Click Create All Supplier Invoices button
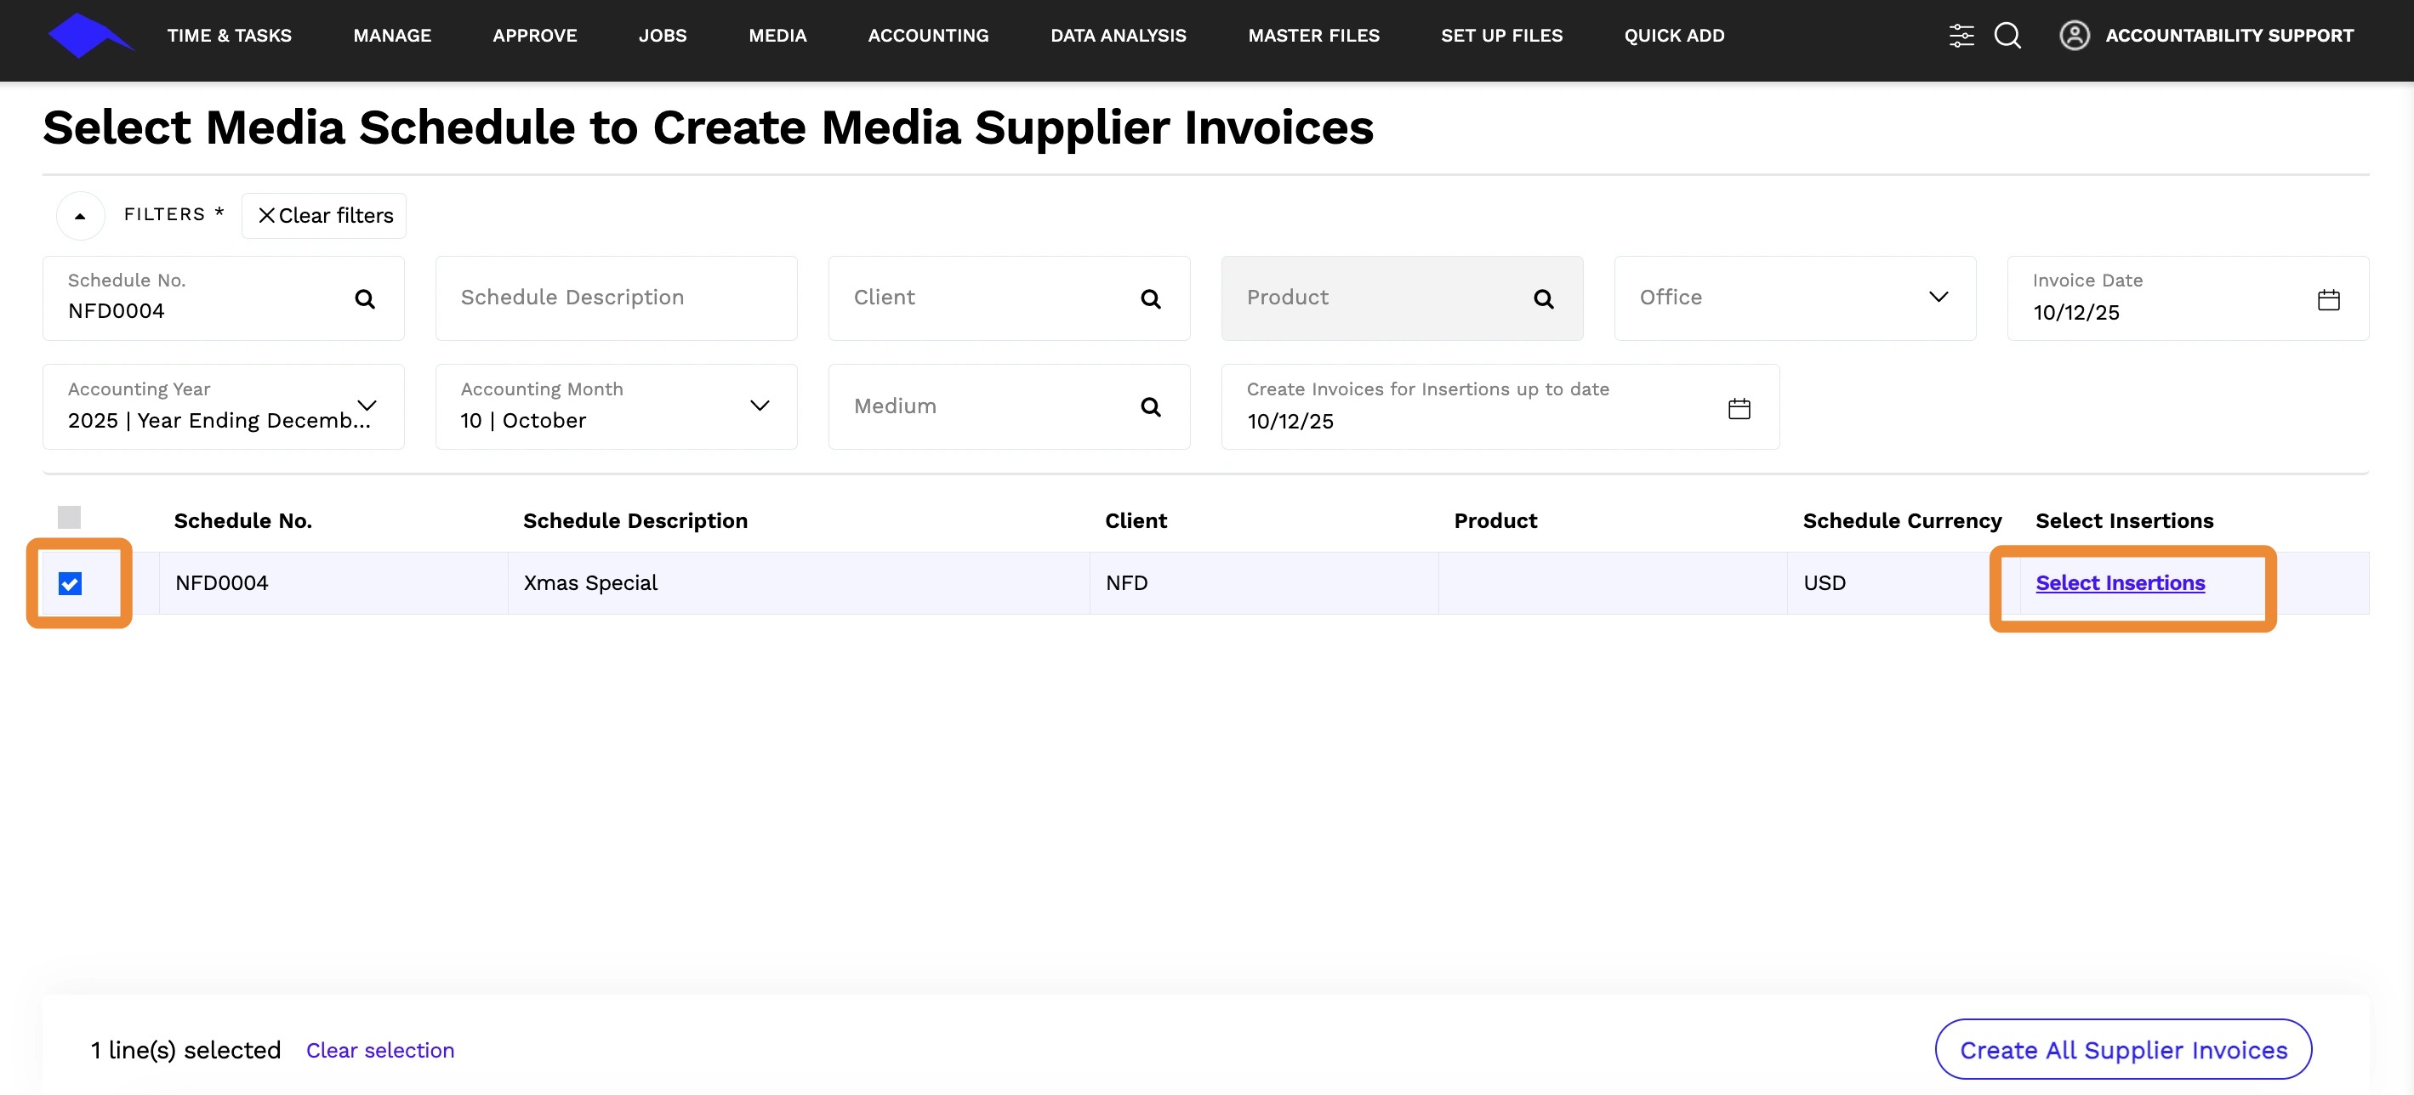 point(2122,1049)
